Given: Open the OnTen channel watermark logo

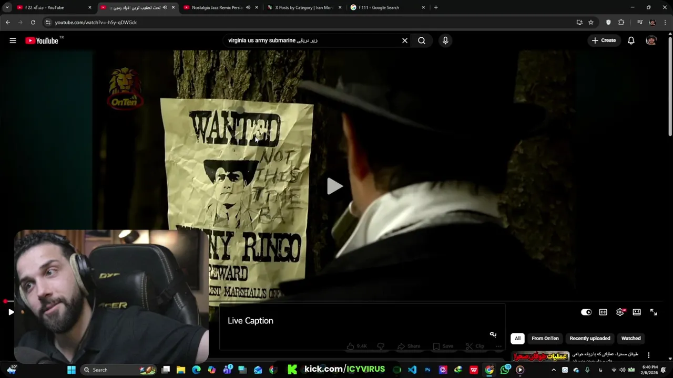Looking at the screenshot, I should point(125,88).
